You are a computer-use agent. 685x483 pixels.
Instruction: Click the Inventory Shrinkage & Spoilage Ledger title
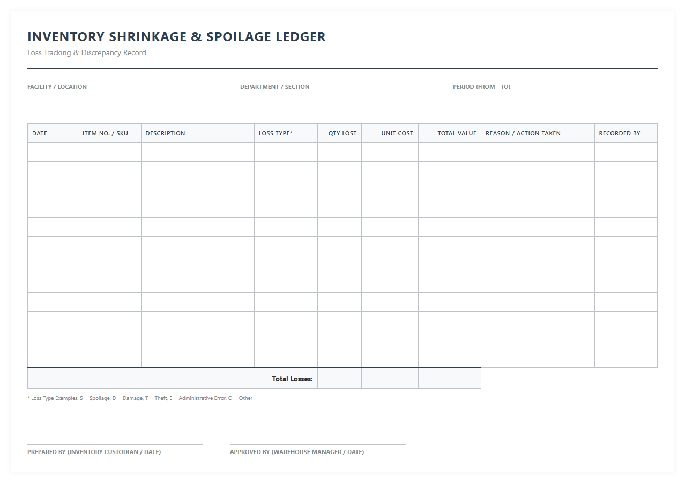(x=176, y=37)
